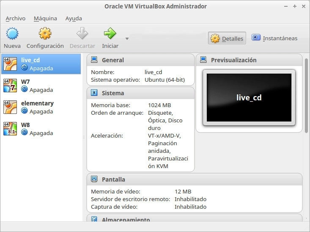Click the 'Aceleración:' label
The image size is (310, 232).
107,135
